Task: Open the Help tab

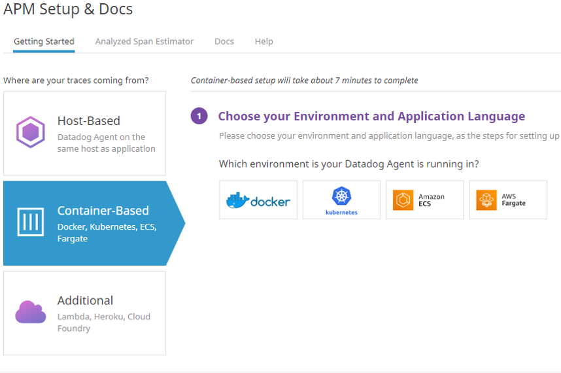Action: point(264,41)
